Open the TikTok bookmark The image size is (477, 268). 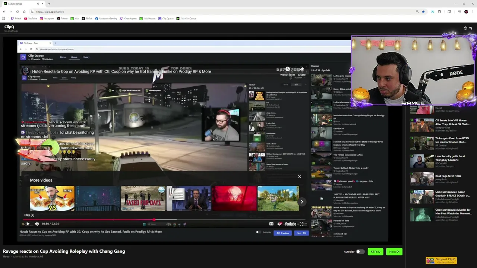pos(87,19)
